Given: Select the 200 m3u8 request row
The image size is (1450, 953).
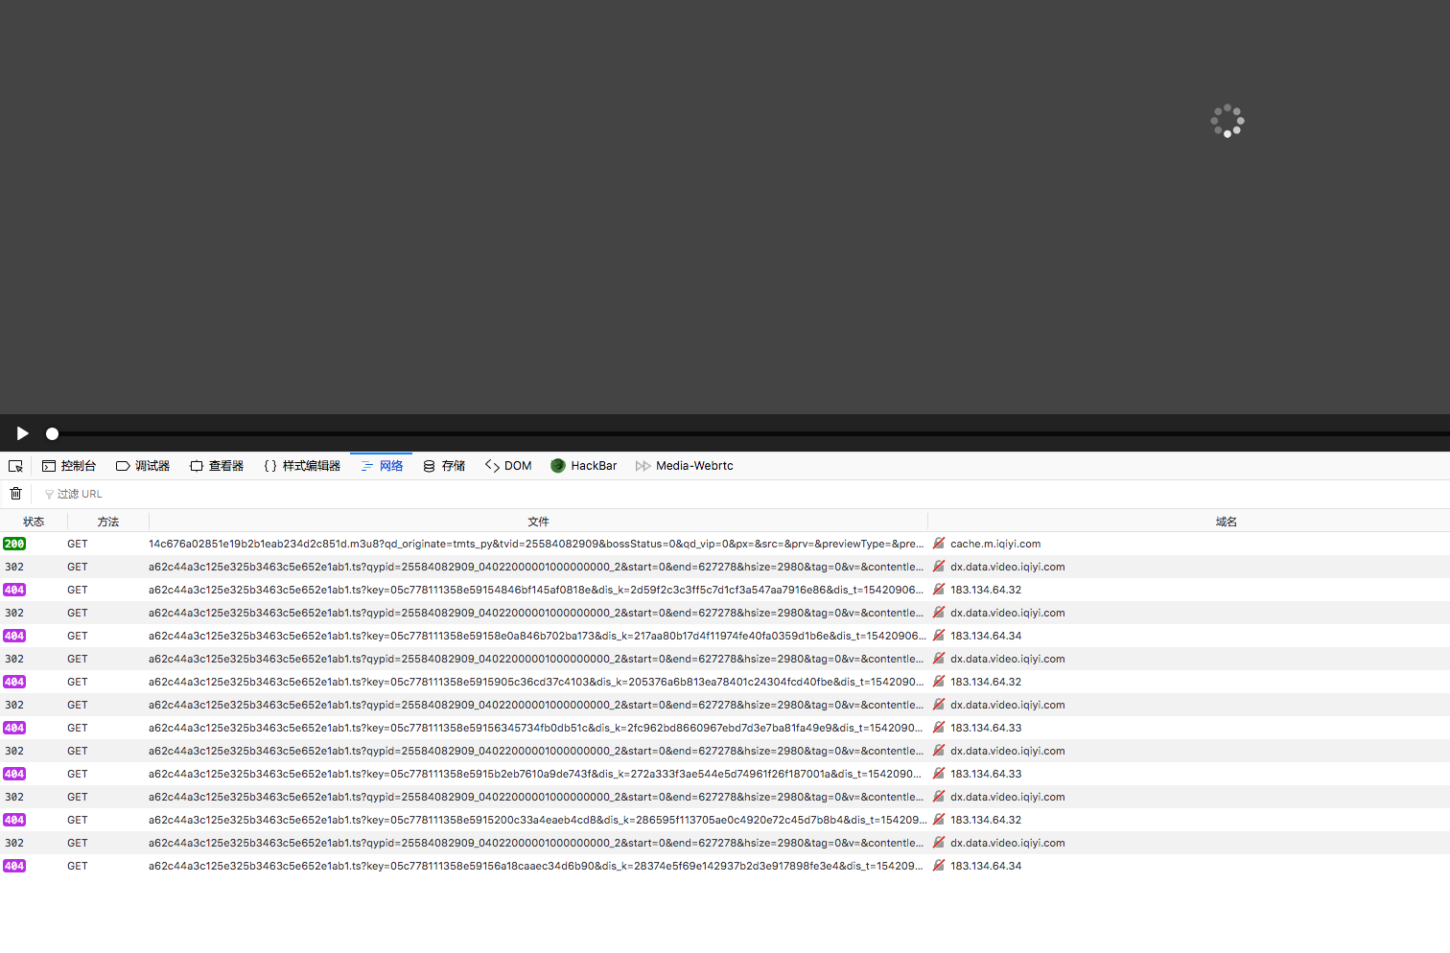Looking at the screenshot, I should pyautogui.click(x=479, y=543).
